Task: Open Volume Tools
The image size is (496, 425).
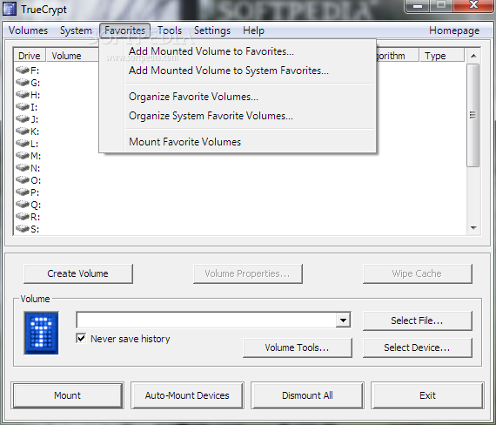Action: 298,347
